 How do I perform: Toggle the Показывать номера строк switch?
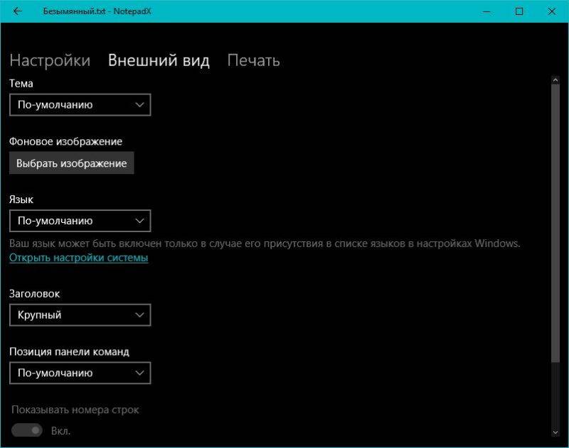click(27, 430)
